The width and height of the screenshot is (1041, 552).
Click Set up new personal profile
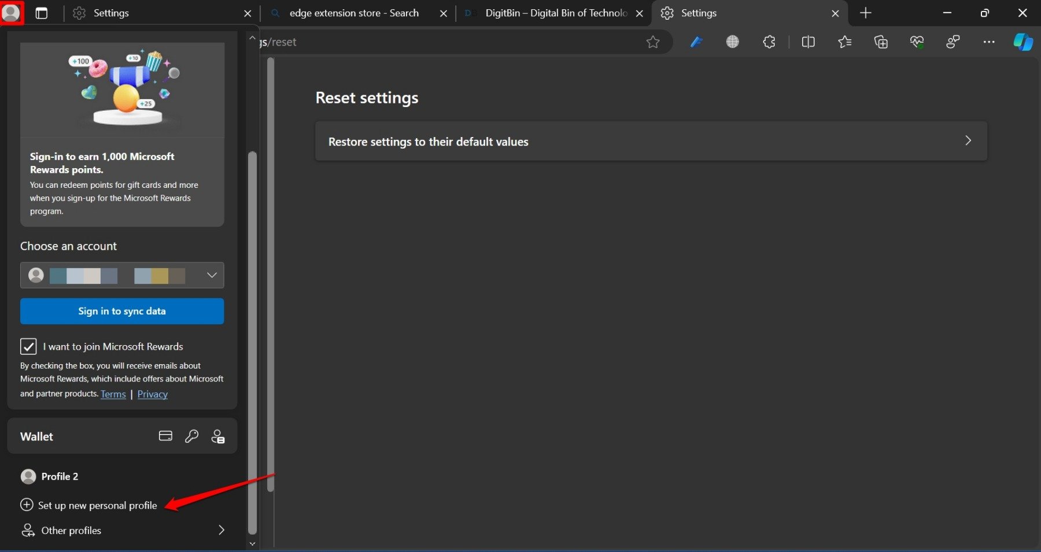88,505
